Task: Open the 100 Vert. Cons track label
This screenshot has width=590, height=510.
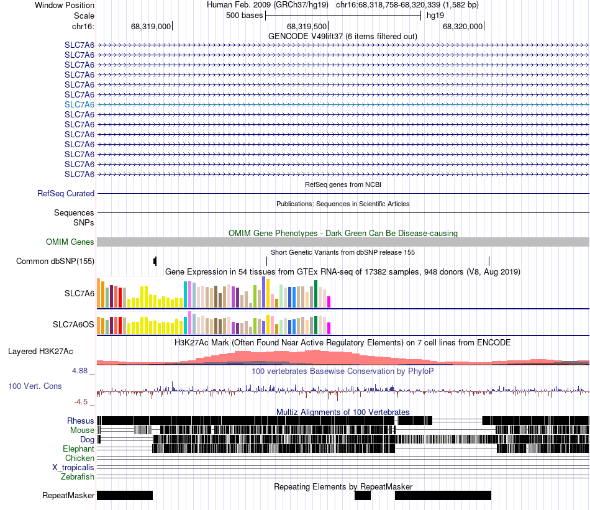Action: pyautogui.click(x=35, y=386)
